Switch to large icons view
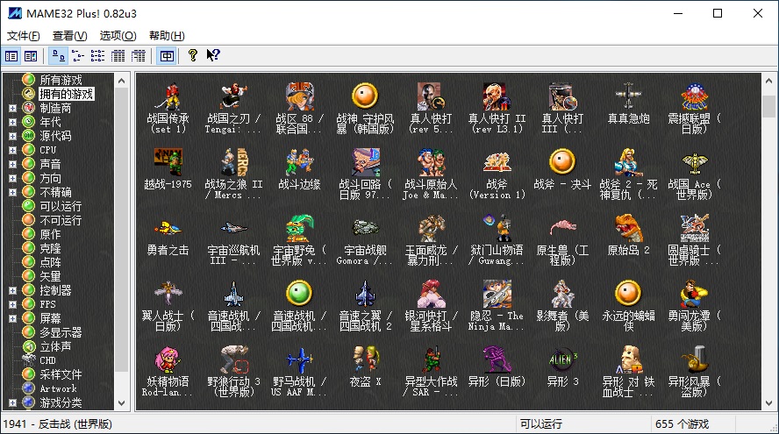Image resolution: width=779 pixels, height=434 pixels. 58,55
